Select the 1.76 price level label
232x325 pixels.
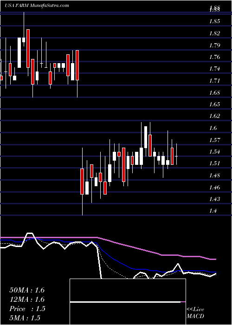click(214, 57)
